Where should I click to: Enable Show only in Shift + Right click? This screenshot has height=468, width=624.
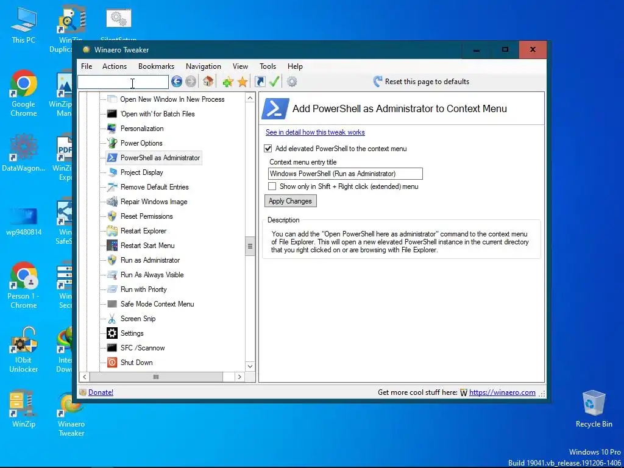coord(272,186)
